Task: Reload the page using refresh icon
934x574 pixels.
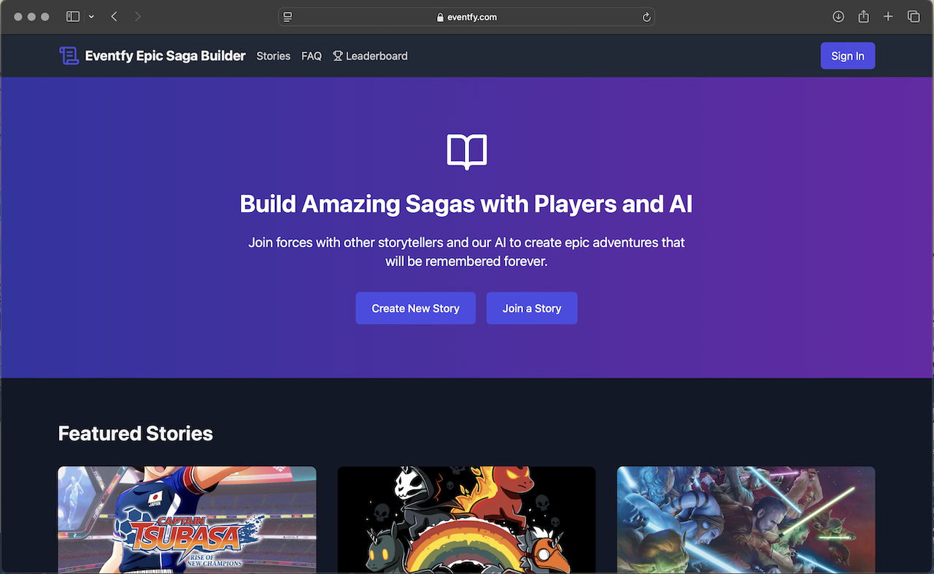Action: [646, 18]
